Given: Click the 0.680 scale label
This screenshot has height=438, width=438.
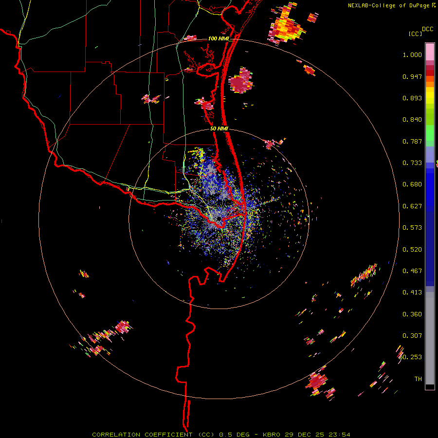Looking at the screenshot, I should click(412, 184).
